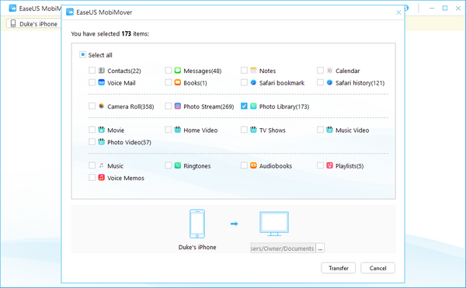This screenshot has height=288, width=466.
Task: Click the Safari history compass icon
Action: coord(329,82)
